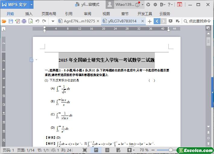The width and height of the screenshot is (214, 154).
Task: Add a new document tab with plus
Action: (150, 21)
